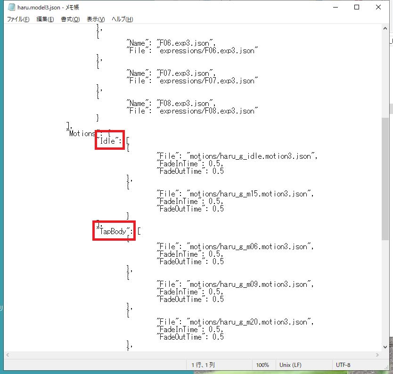Click the Unix (LF) status entry
This screenshot has height=374, width=393.
pyautogui.click(x=290, y=365)
